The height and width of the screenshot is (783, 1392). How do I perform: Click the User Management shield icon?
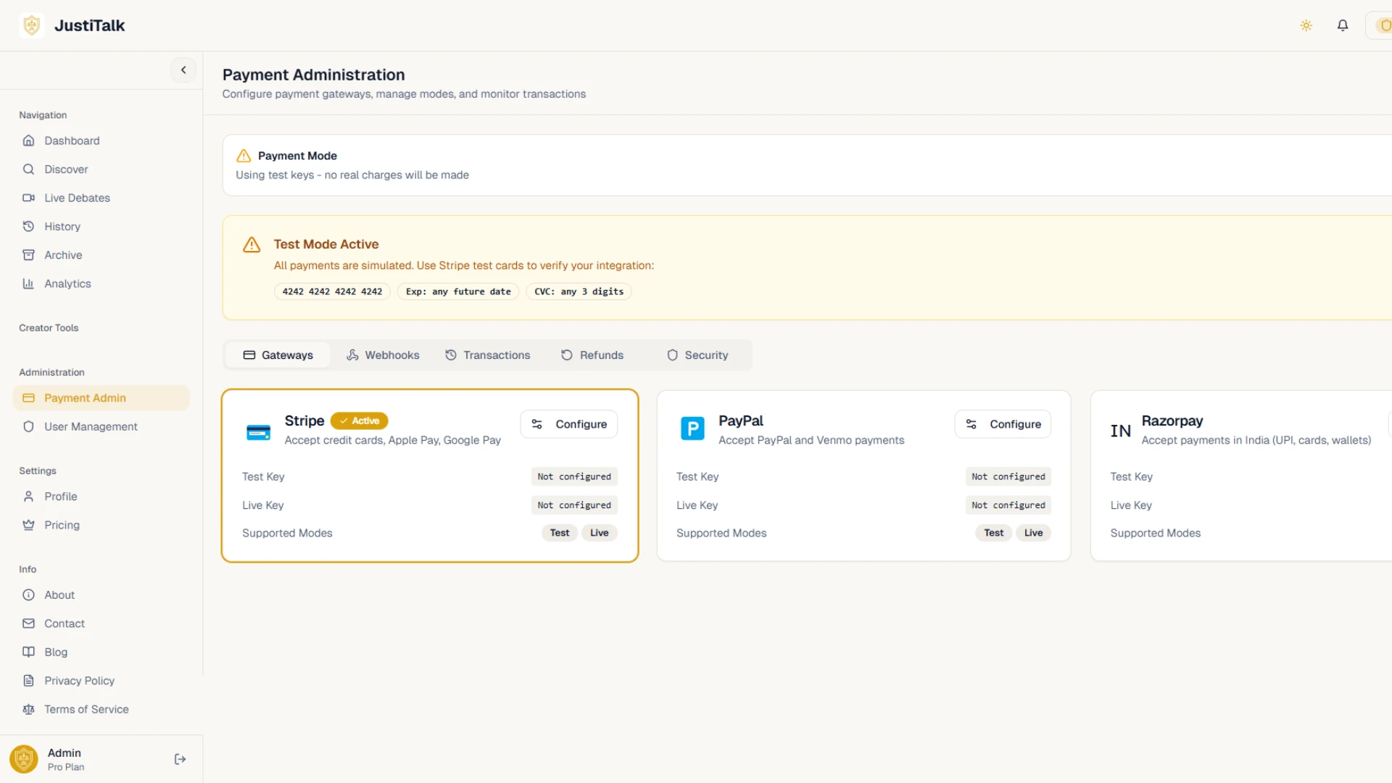click(x=28, y=426)
